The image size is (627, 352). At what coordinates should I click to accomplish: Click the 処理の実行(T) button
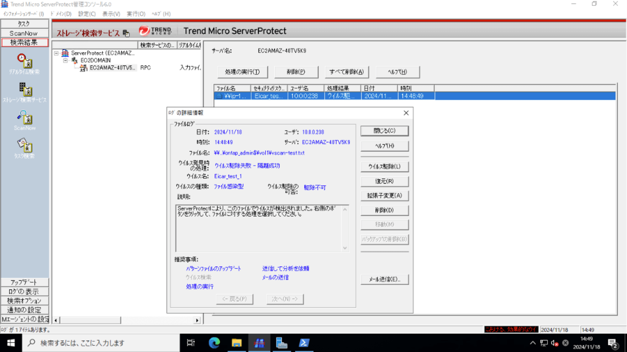pyautogui.click(x=243, y=72)
